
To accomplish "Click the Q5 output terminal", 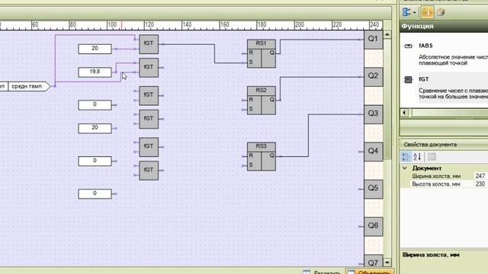I will [x=373, y=189].
